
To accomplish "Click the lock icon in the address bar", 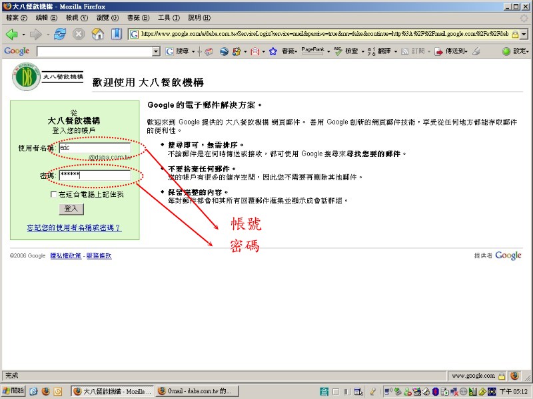I will [515, 35].
